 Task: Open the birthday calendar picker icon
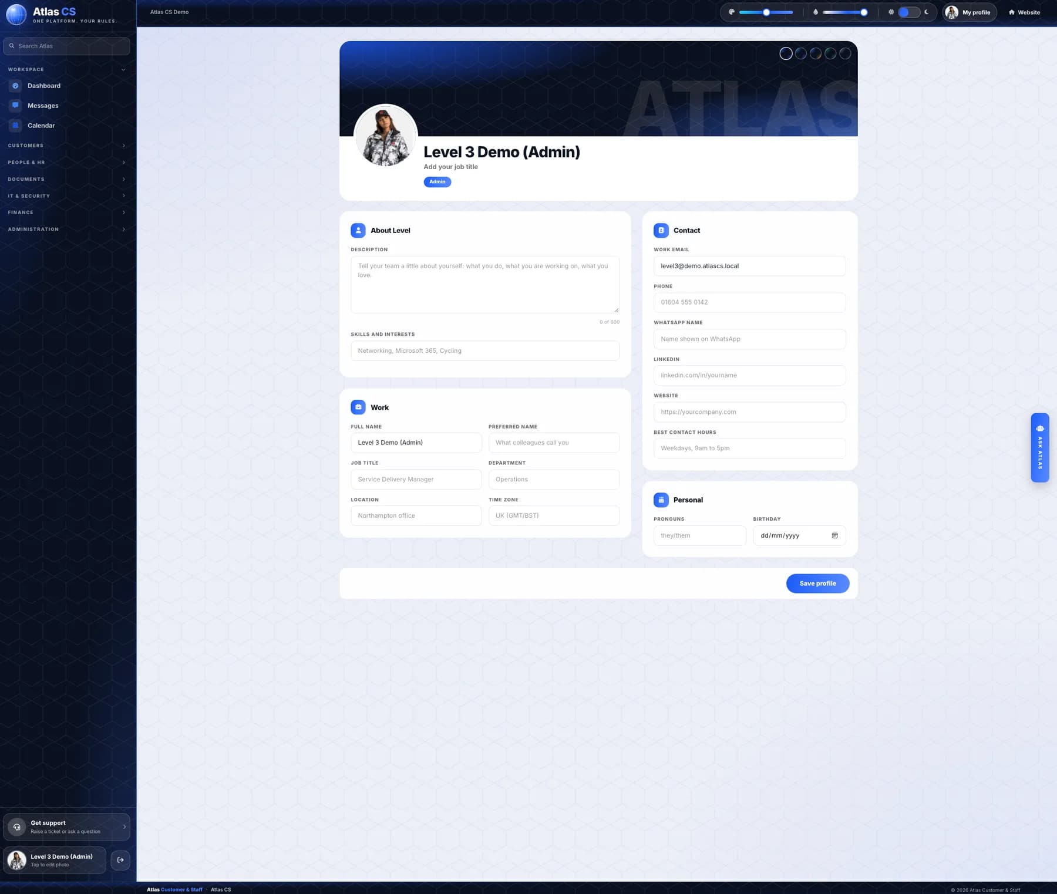click(x=834, y=535)
